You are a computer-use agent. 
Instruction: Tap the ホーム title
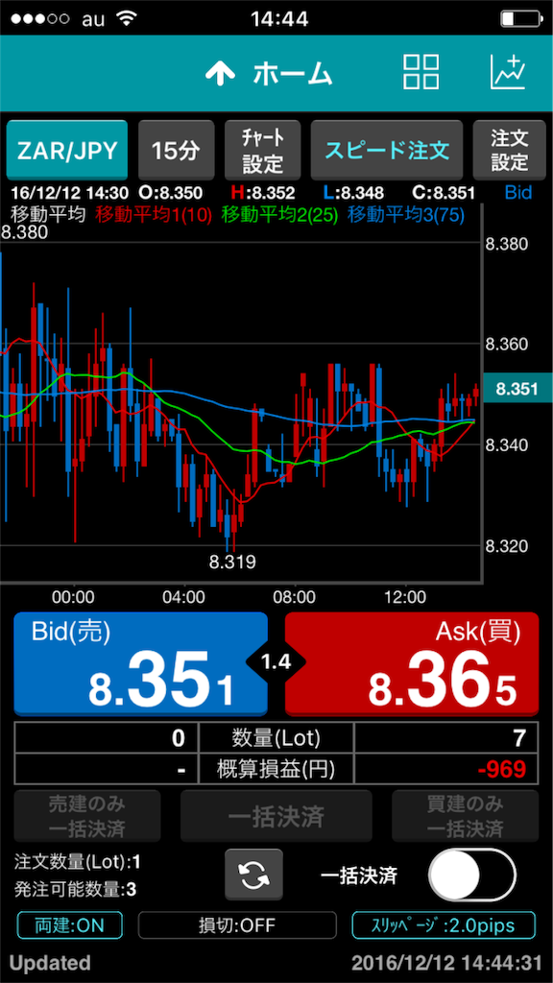coord(292,75)
